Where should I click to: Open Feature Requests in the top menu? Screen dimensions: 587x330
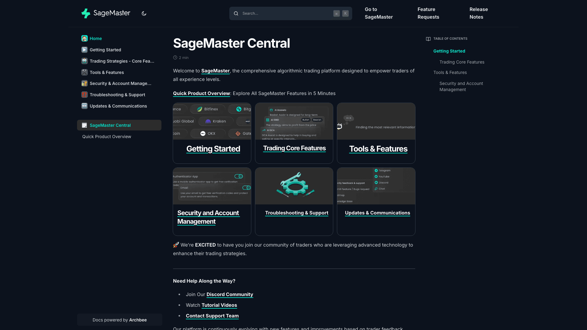428,13
